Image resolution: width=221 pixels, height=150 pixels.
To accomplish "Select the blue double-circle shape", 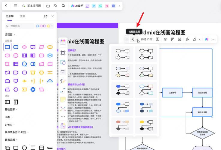I will point(33,89).
